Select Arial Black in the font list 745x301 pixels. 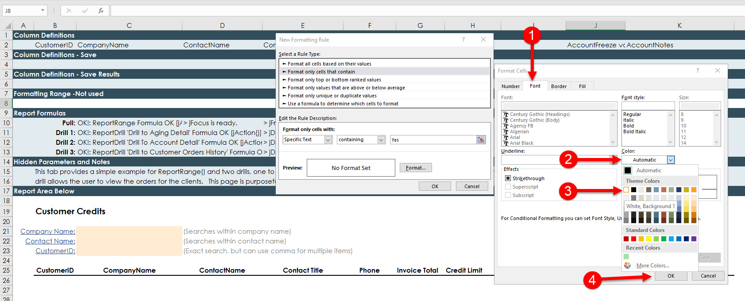521,143
